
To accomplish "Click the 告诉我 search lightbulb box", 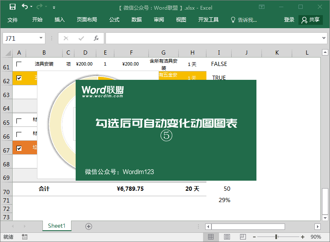I will click(x=244, y=20).
